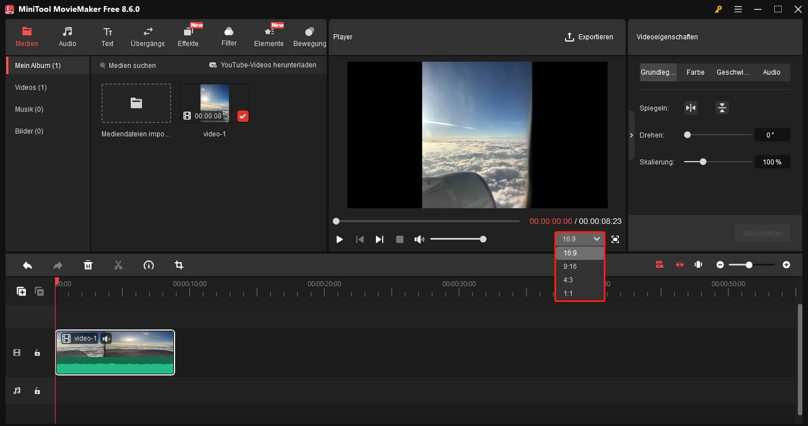Open the Effekte panel
The width and height of the screenshot is (808, 426).
(189, 36)
